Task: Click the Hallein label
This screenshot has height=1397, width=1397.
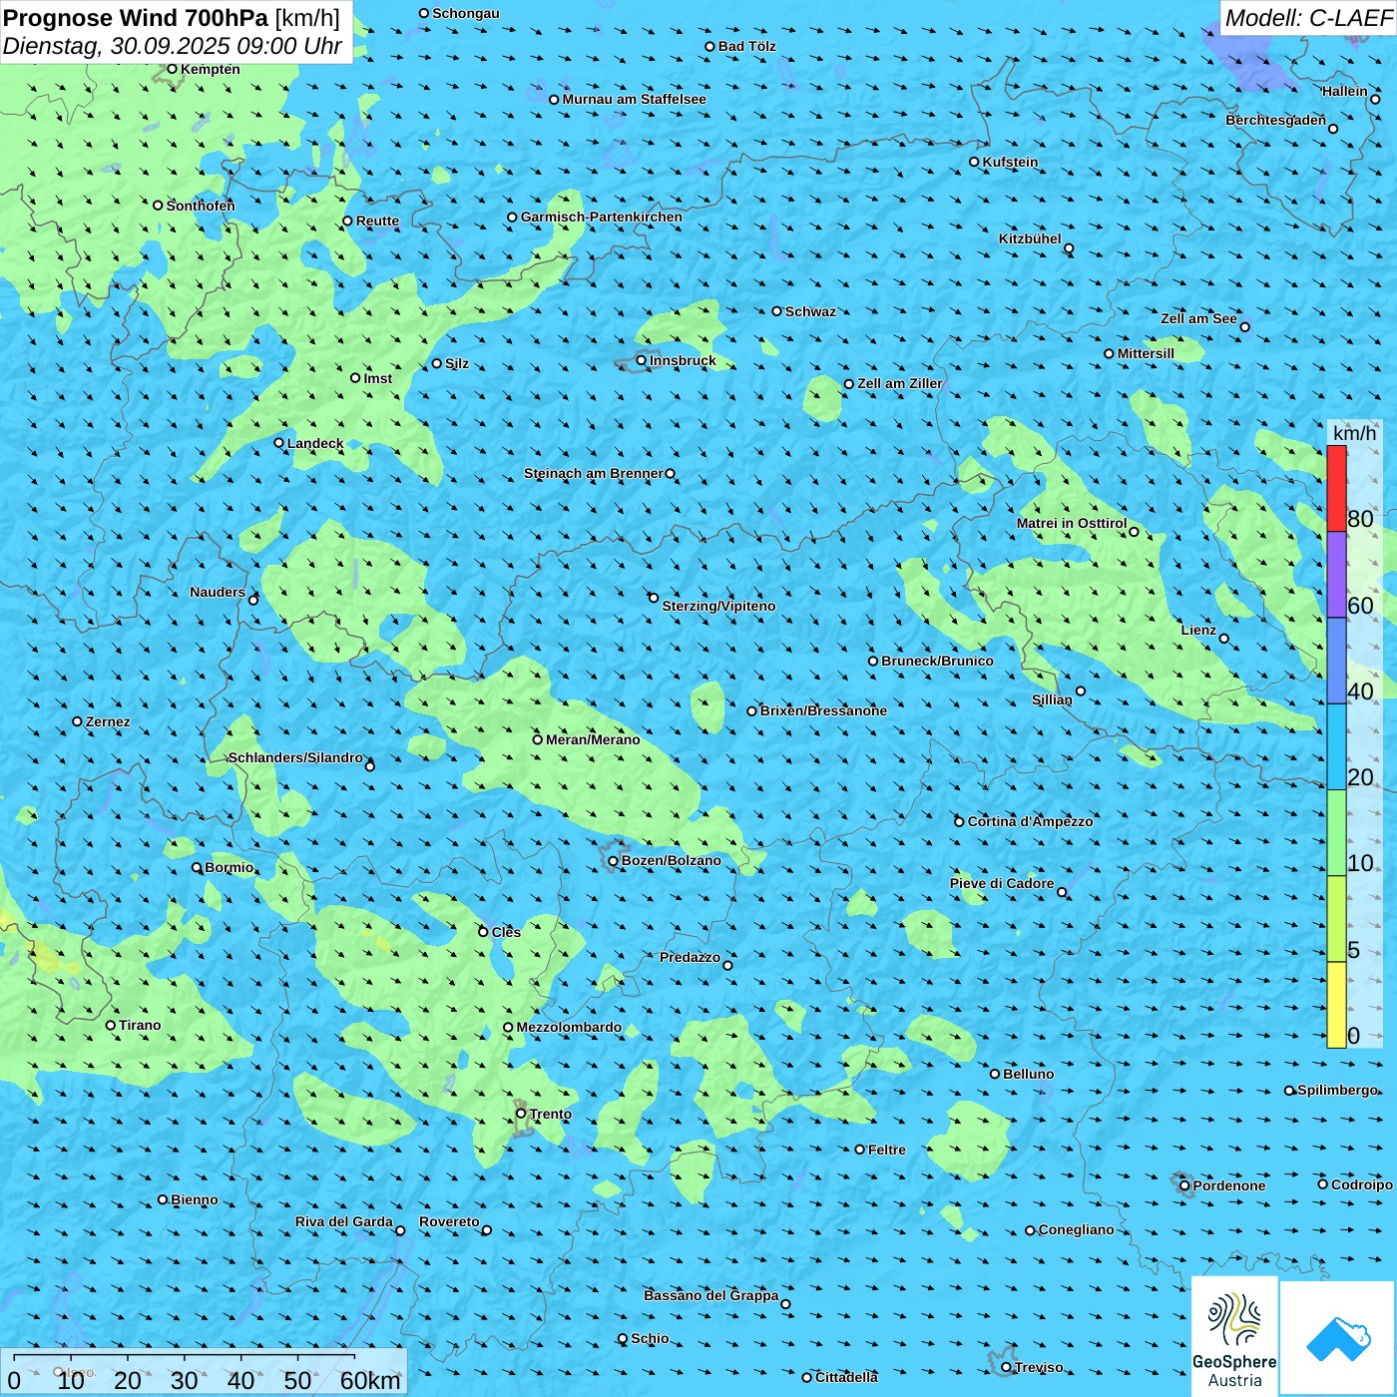Action: (x=1344, y=91)
